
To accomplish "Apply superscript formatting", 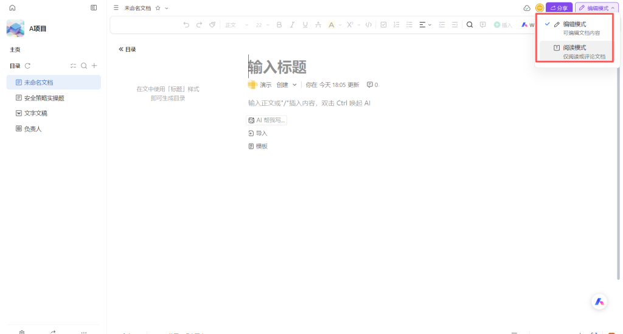I will (350, 24).
